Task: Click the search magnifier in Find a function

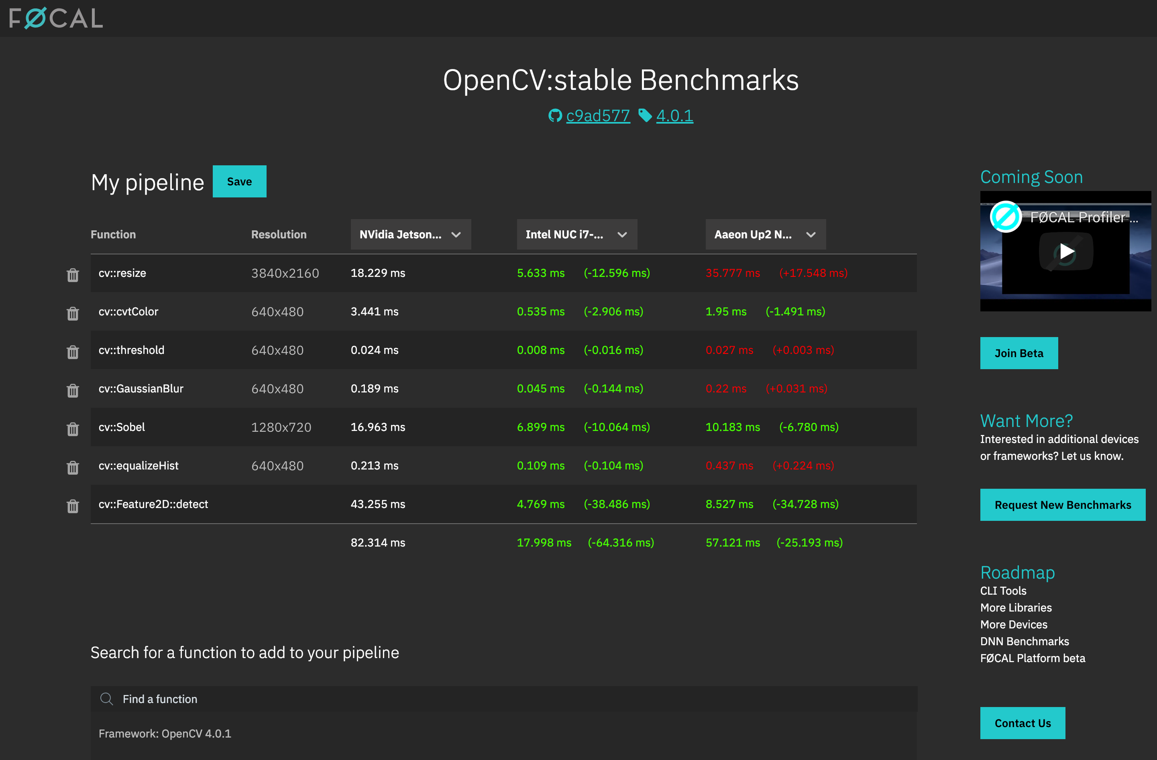Action: click(107, 699)
